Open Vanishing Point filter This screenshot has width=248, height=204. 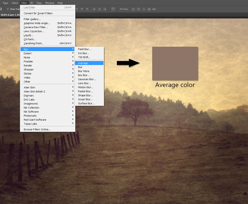pyautogui.click(x=48, y=43)
